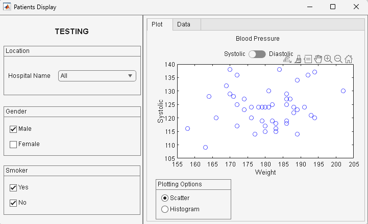The height and width of the screenshot is (224, 368).
Task: Open the axes export menu icon
Action: click(287, 59)
